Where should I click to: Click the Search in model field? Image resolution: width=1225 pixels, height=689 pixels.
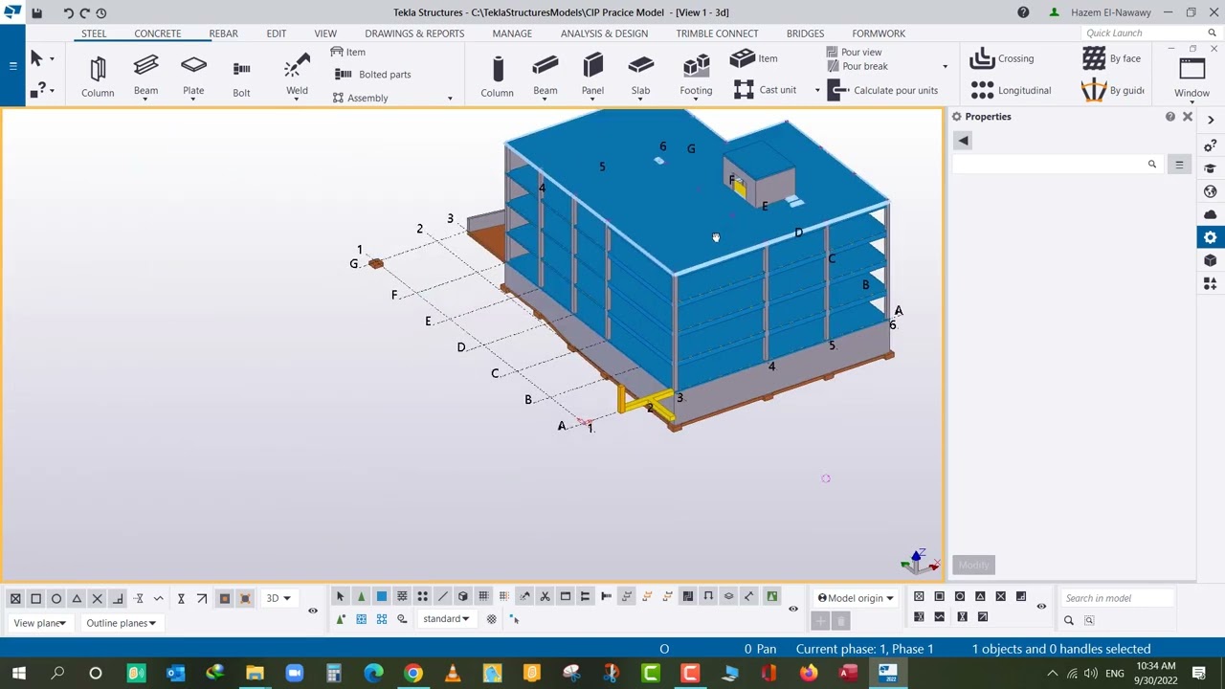pos(1117,598)
